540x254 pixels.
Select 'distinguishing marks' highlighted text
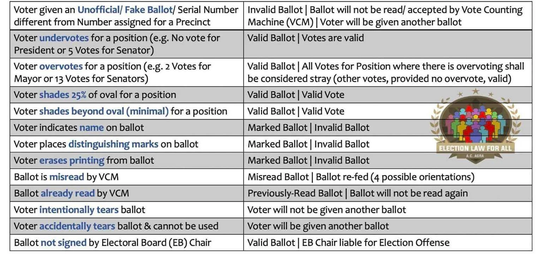click(113, 144)
